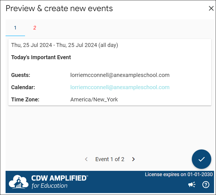Go to the next event with right chevron
The height and width of the screenshot is (195, 216).
click(x=133, y=159)
